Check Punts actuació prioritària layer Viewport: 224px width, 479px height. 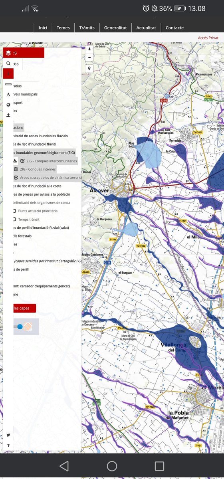point(14,211)
